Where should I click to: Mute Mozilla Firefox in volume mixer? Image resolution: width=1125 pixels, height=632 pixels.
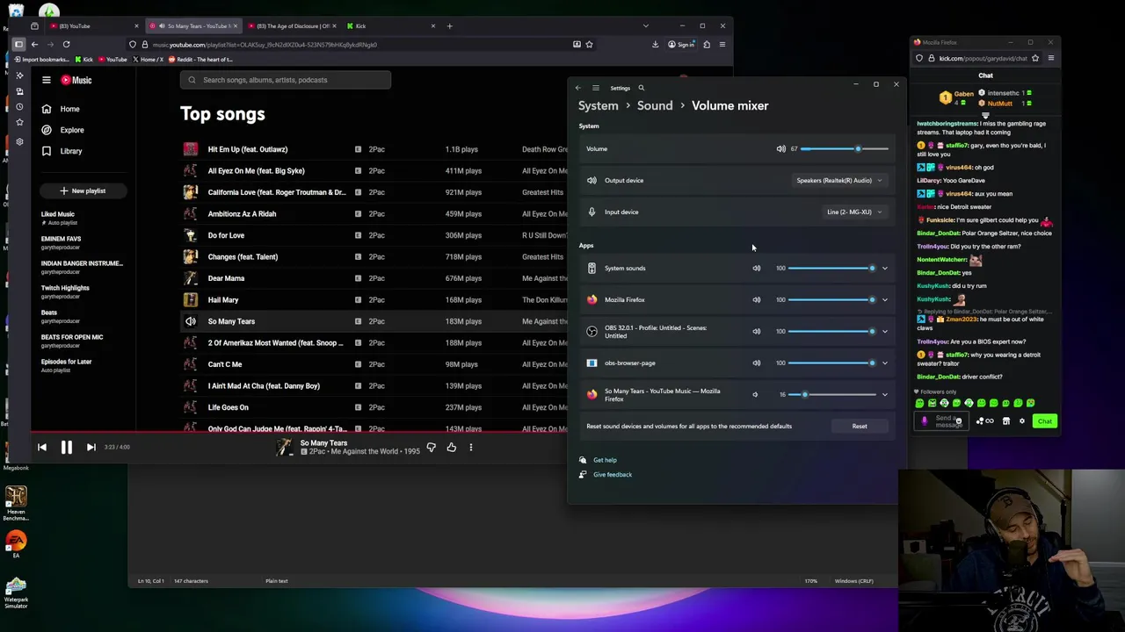[756, 300]
